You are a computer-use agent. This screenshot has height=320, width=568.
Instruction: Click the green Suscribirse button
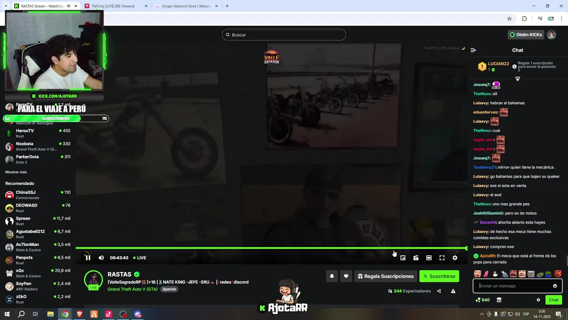439,276
